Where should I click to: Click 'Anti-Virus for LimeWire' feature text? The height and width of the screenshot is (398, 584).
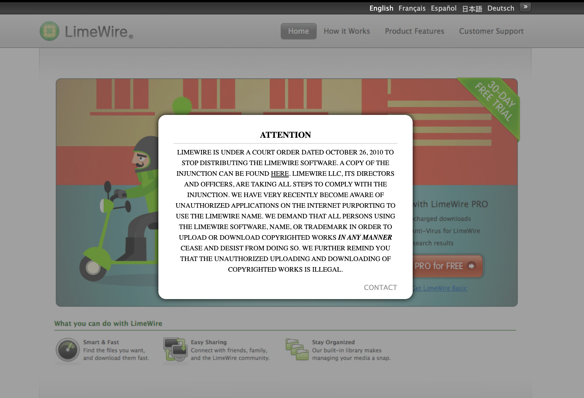coord(447,231)
